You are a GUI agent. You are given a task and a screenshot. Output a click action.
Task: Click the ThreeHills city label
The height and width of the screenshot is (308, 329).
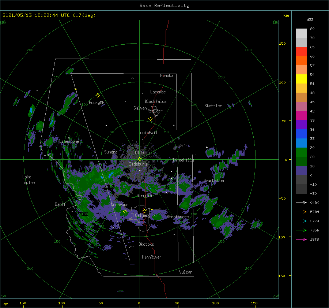pyautogui.click(x=184, y=160)
